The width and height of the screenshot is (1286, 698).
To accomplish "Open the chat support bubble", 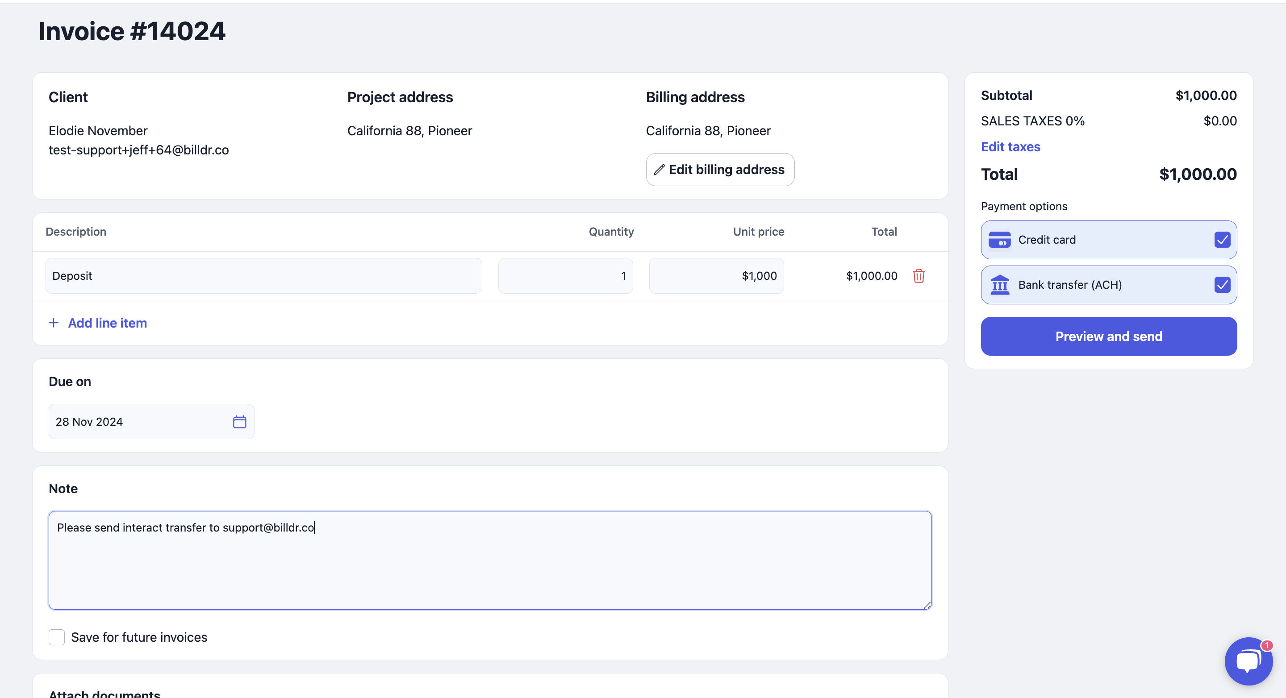I will (x=1248, y=661).
